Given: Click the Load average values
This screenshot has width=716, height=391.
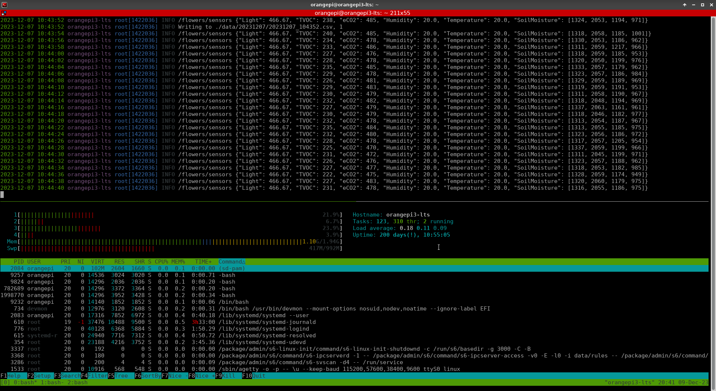Looking at the screenshot, I should coord(423,228).
